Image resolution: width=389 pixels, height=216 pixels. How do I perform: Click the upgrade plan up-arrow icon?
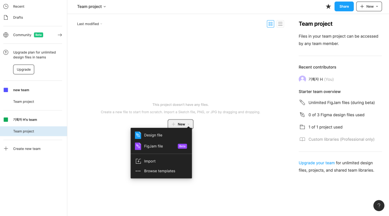(x=6, y=52)
